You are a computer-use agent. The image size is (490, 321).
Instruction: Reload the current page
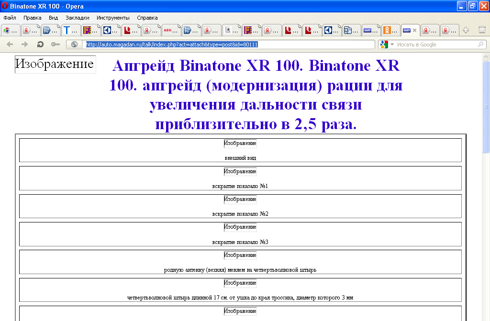pos(40,44)
